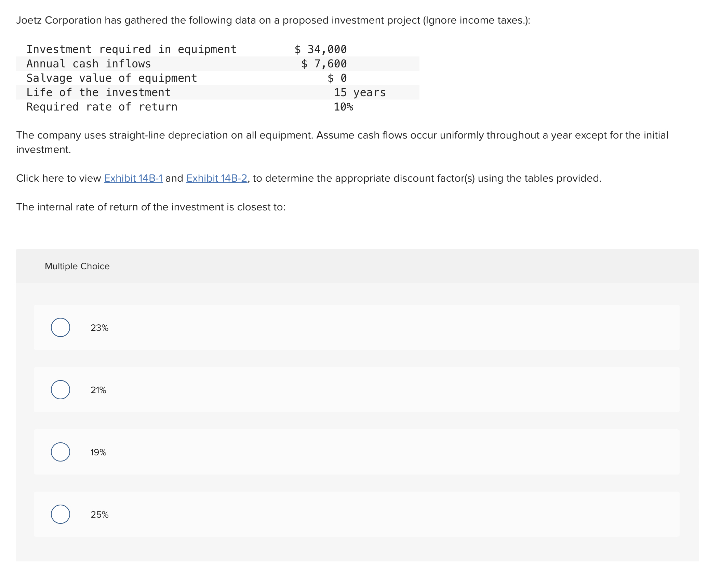Click the Required rate of return label
Viewport: 721px width, 571px height.
(102, 107)
